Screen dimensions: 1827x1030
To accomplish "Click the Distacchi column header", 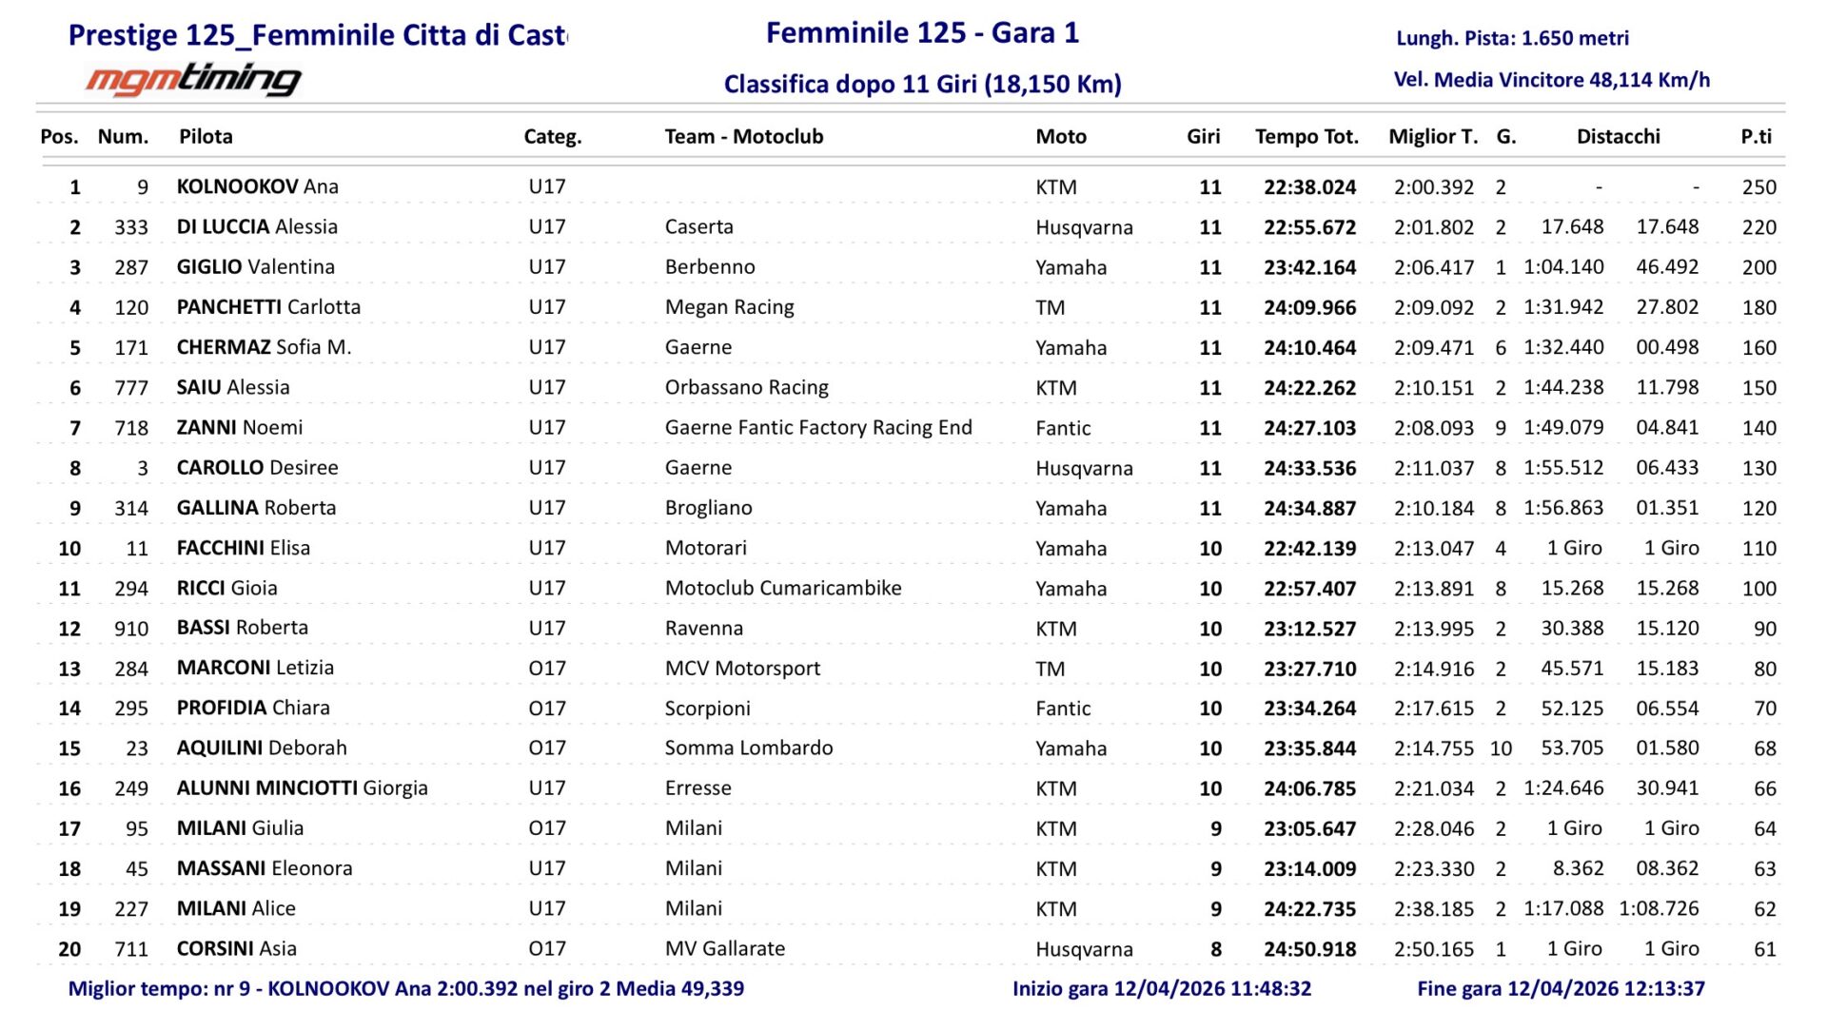I will (1618, 136).
